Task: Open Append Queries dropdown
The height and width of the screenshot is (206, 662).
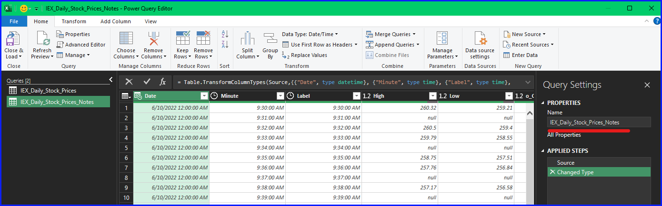Action: (x=392, y=45)
